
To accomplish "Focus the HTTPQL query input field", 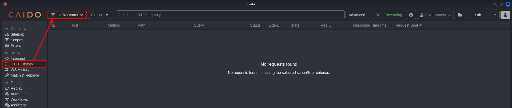I will click(230, 15).
